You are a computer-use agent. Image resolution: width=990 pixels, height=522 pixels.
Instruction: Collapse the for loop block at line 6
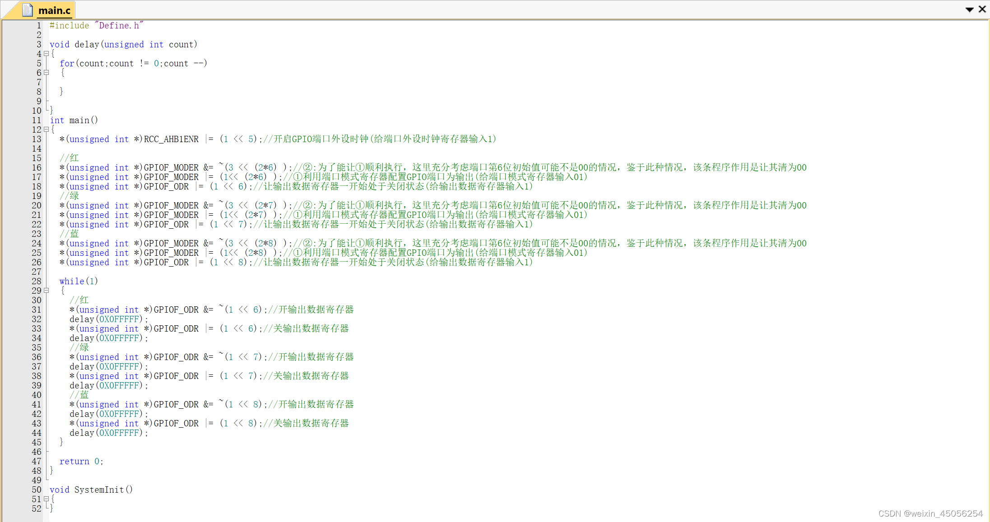pos(46,73)
